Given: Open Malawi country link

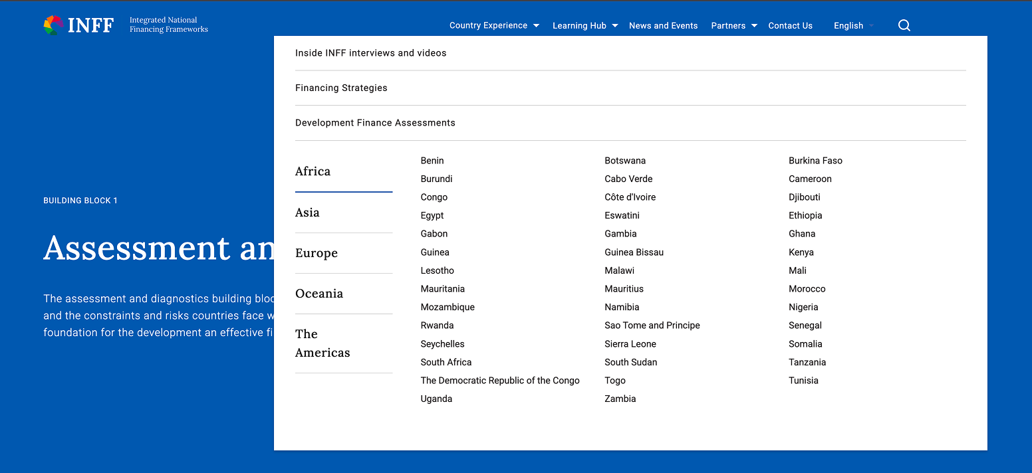Looking at the screenshot, I should click(619, 270).
